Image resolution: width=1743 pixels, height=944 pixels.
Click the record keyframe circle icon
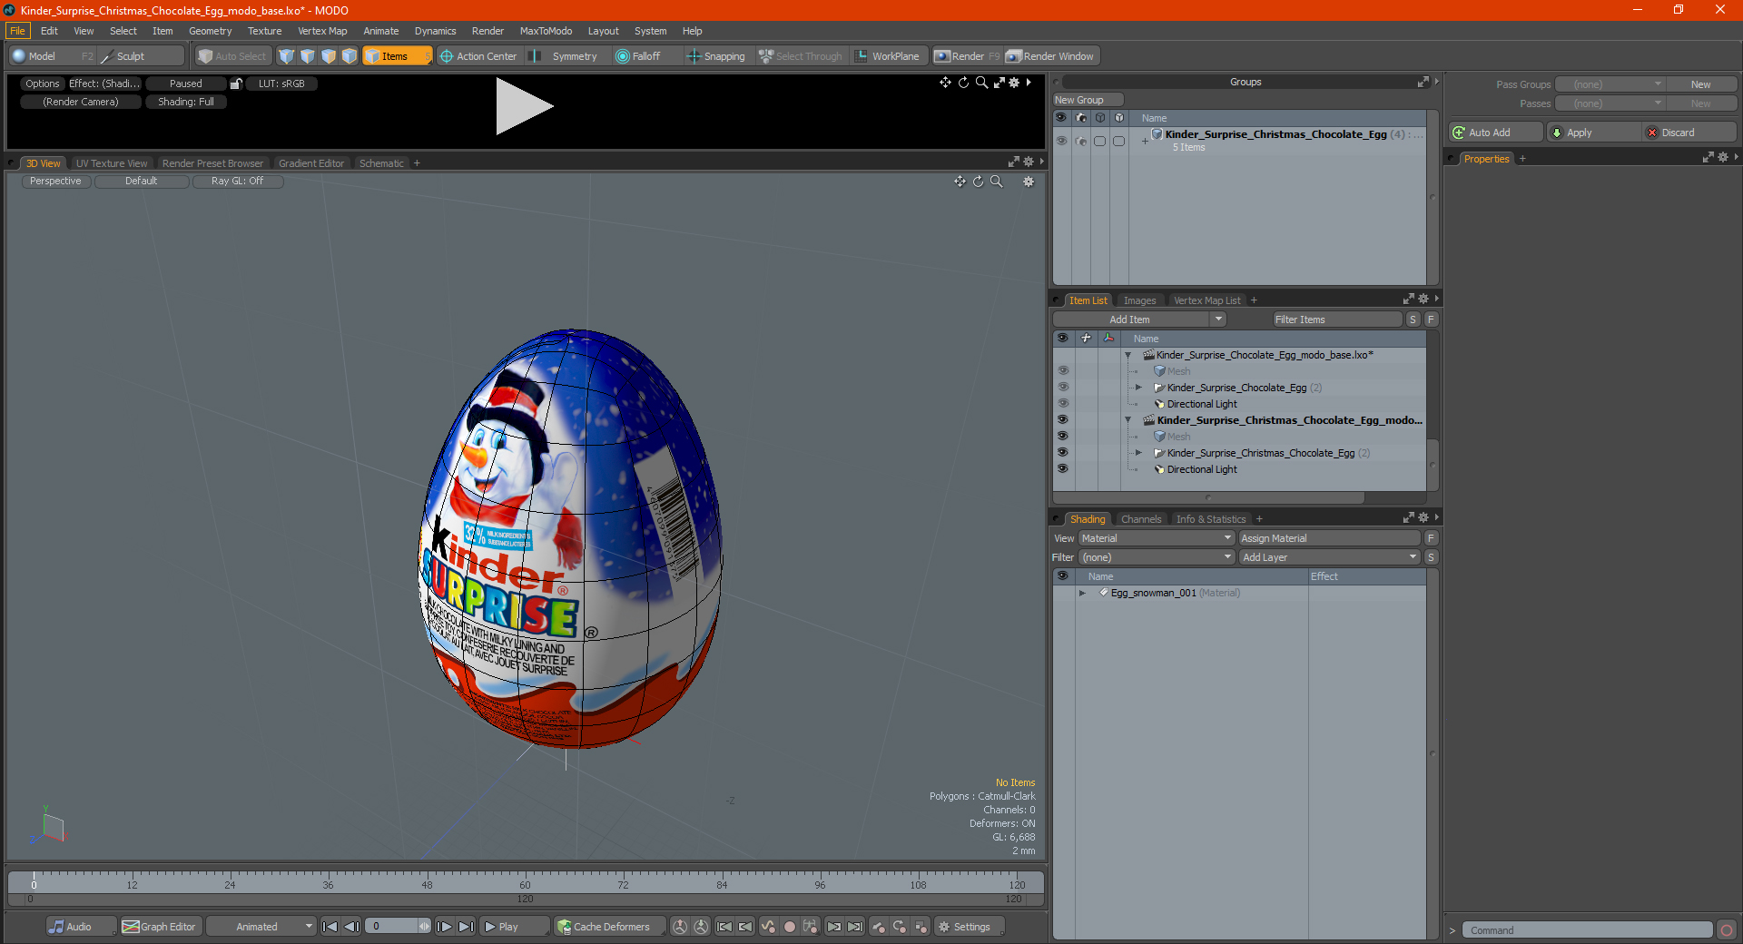pos(790,927)
